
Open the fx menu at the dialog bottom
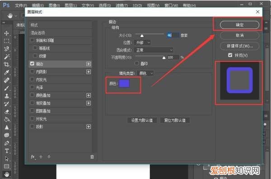(x=33, y=157)
